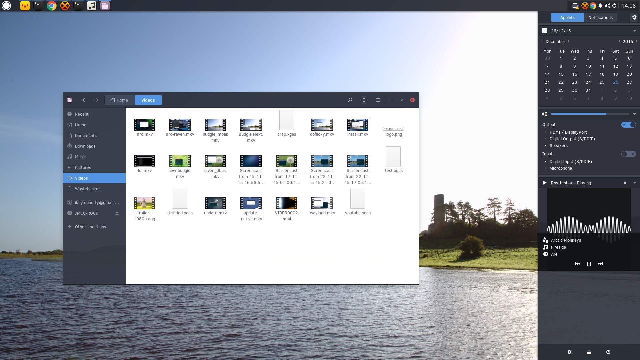The image size is (640, 360).
Task: Skip to next track in Rhythmbox applet
Action: pyautogui.click(x=600, y=264)
